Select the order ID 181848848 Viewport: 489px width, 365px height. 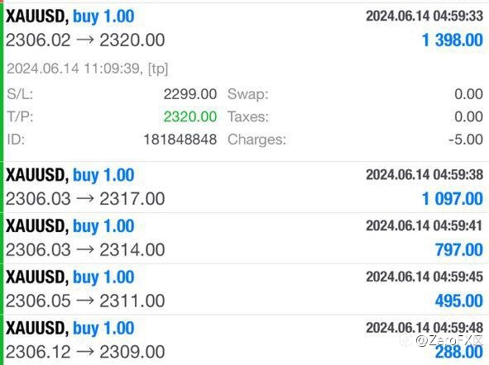tap(180, 140)
